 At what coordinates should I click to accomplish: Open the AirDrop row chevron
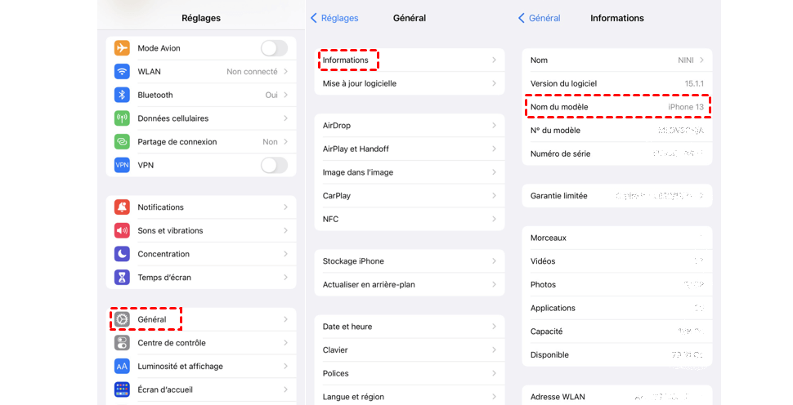tap(494, 126)
